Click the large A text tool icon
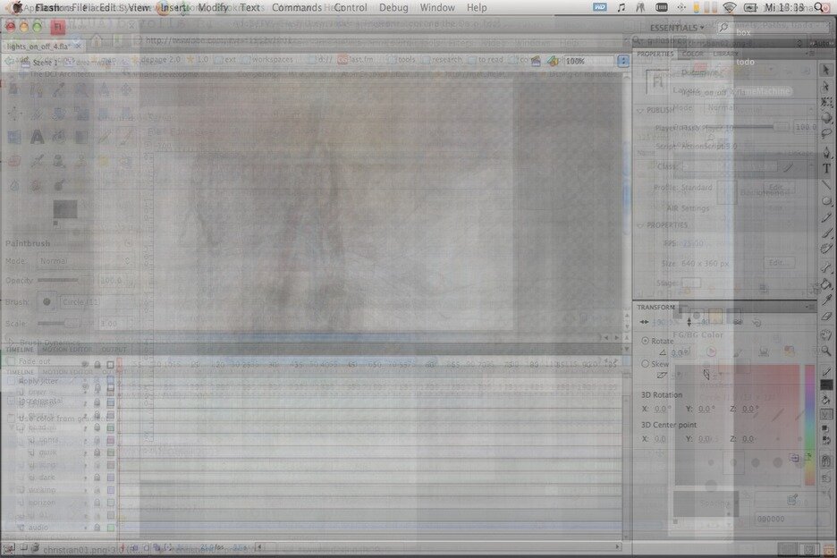Image resolution: width=837 pixels, height=558 pixels. click(x=37, y=137)
